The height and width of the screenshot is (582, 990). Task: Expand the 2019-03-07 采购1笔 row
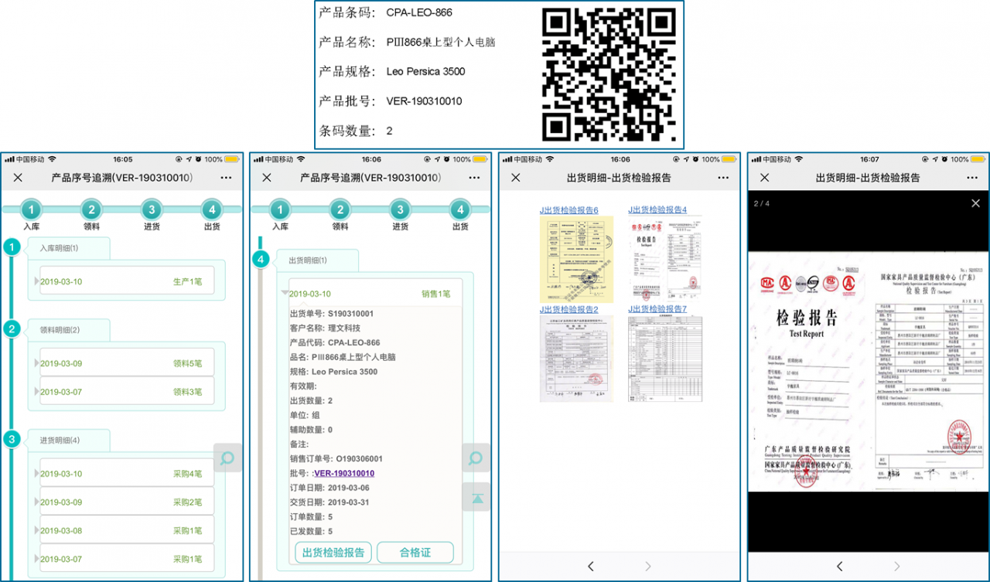pos(126,559)
